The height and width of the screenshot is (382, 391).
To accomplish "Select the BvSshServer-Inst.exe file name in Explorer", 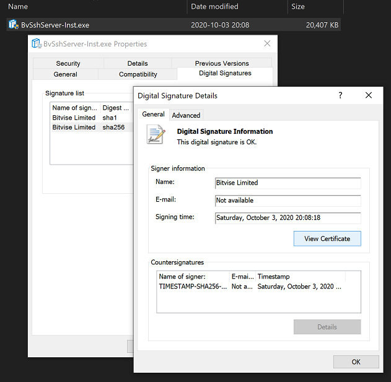I will [x=55, y=25].
